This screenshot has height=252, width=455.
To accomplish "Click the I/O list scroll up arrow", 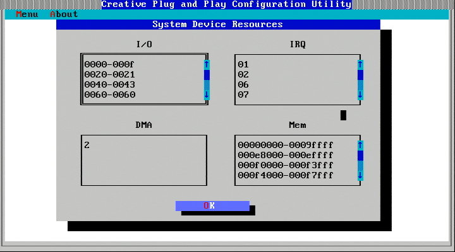I will click(x=207, y=64).
